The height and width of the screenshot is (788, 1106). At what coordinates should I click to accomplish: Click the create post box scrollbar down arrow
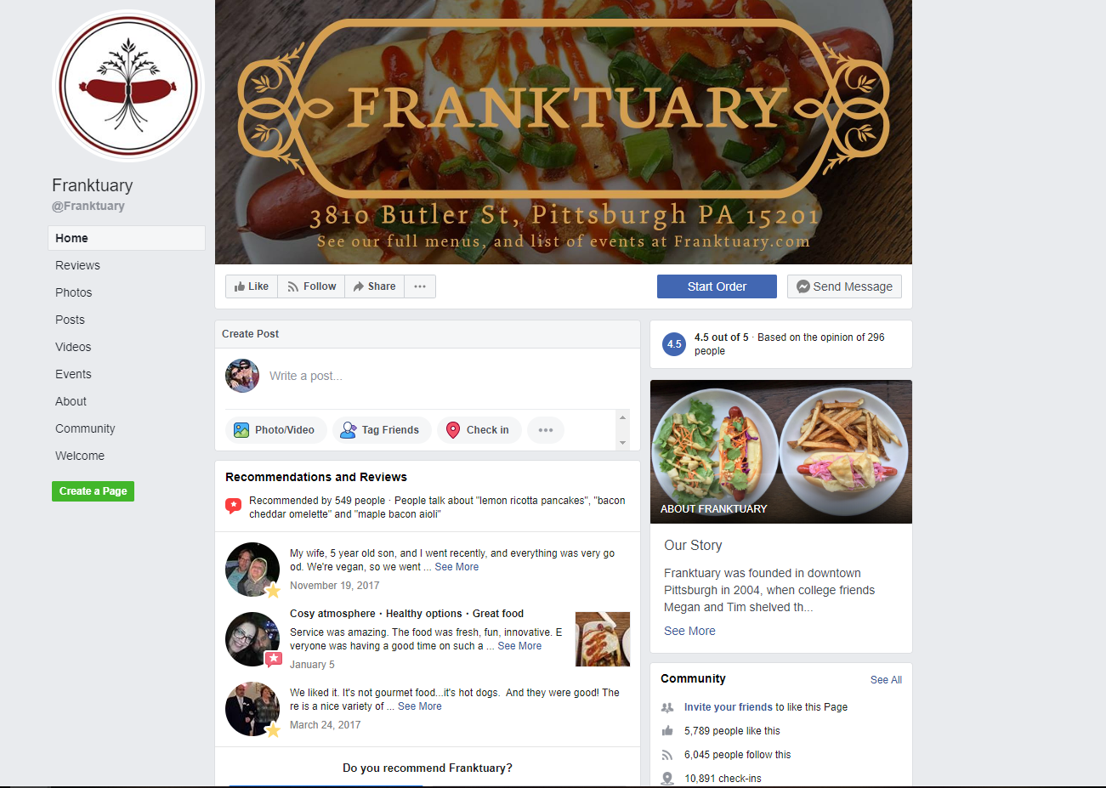(623, 443)
